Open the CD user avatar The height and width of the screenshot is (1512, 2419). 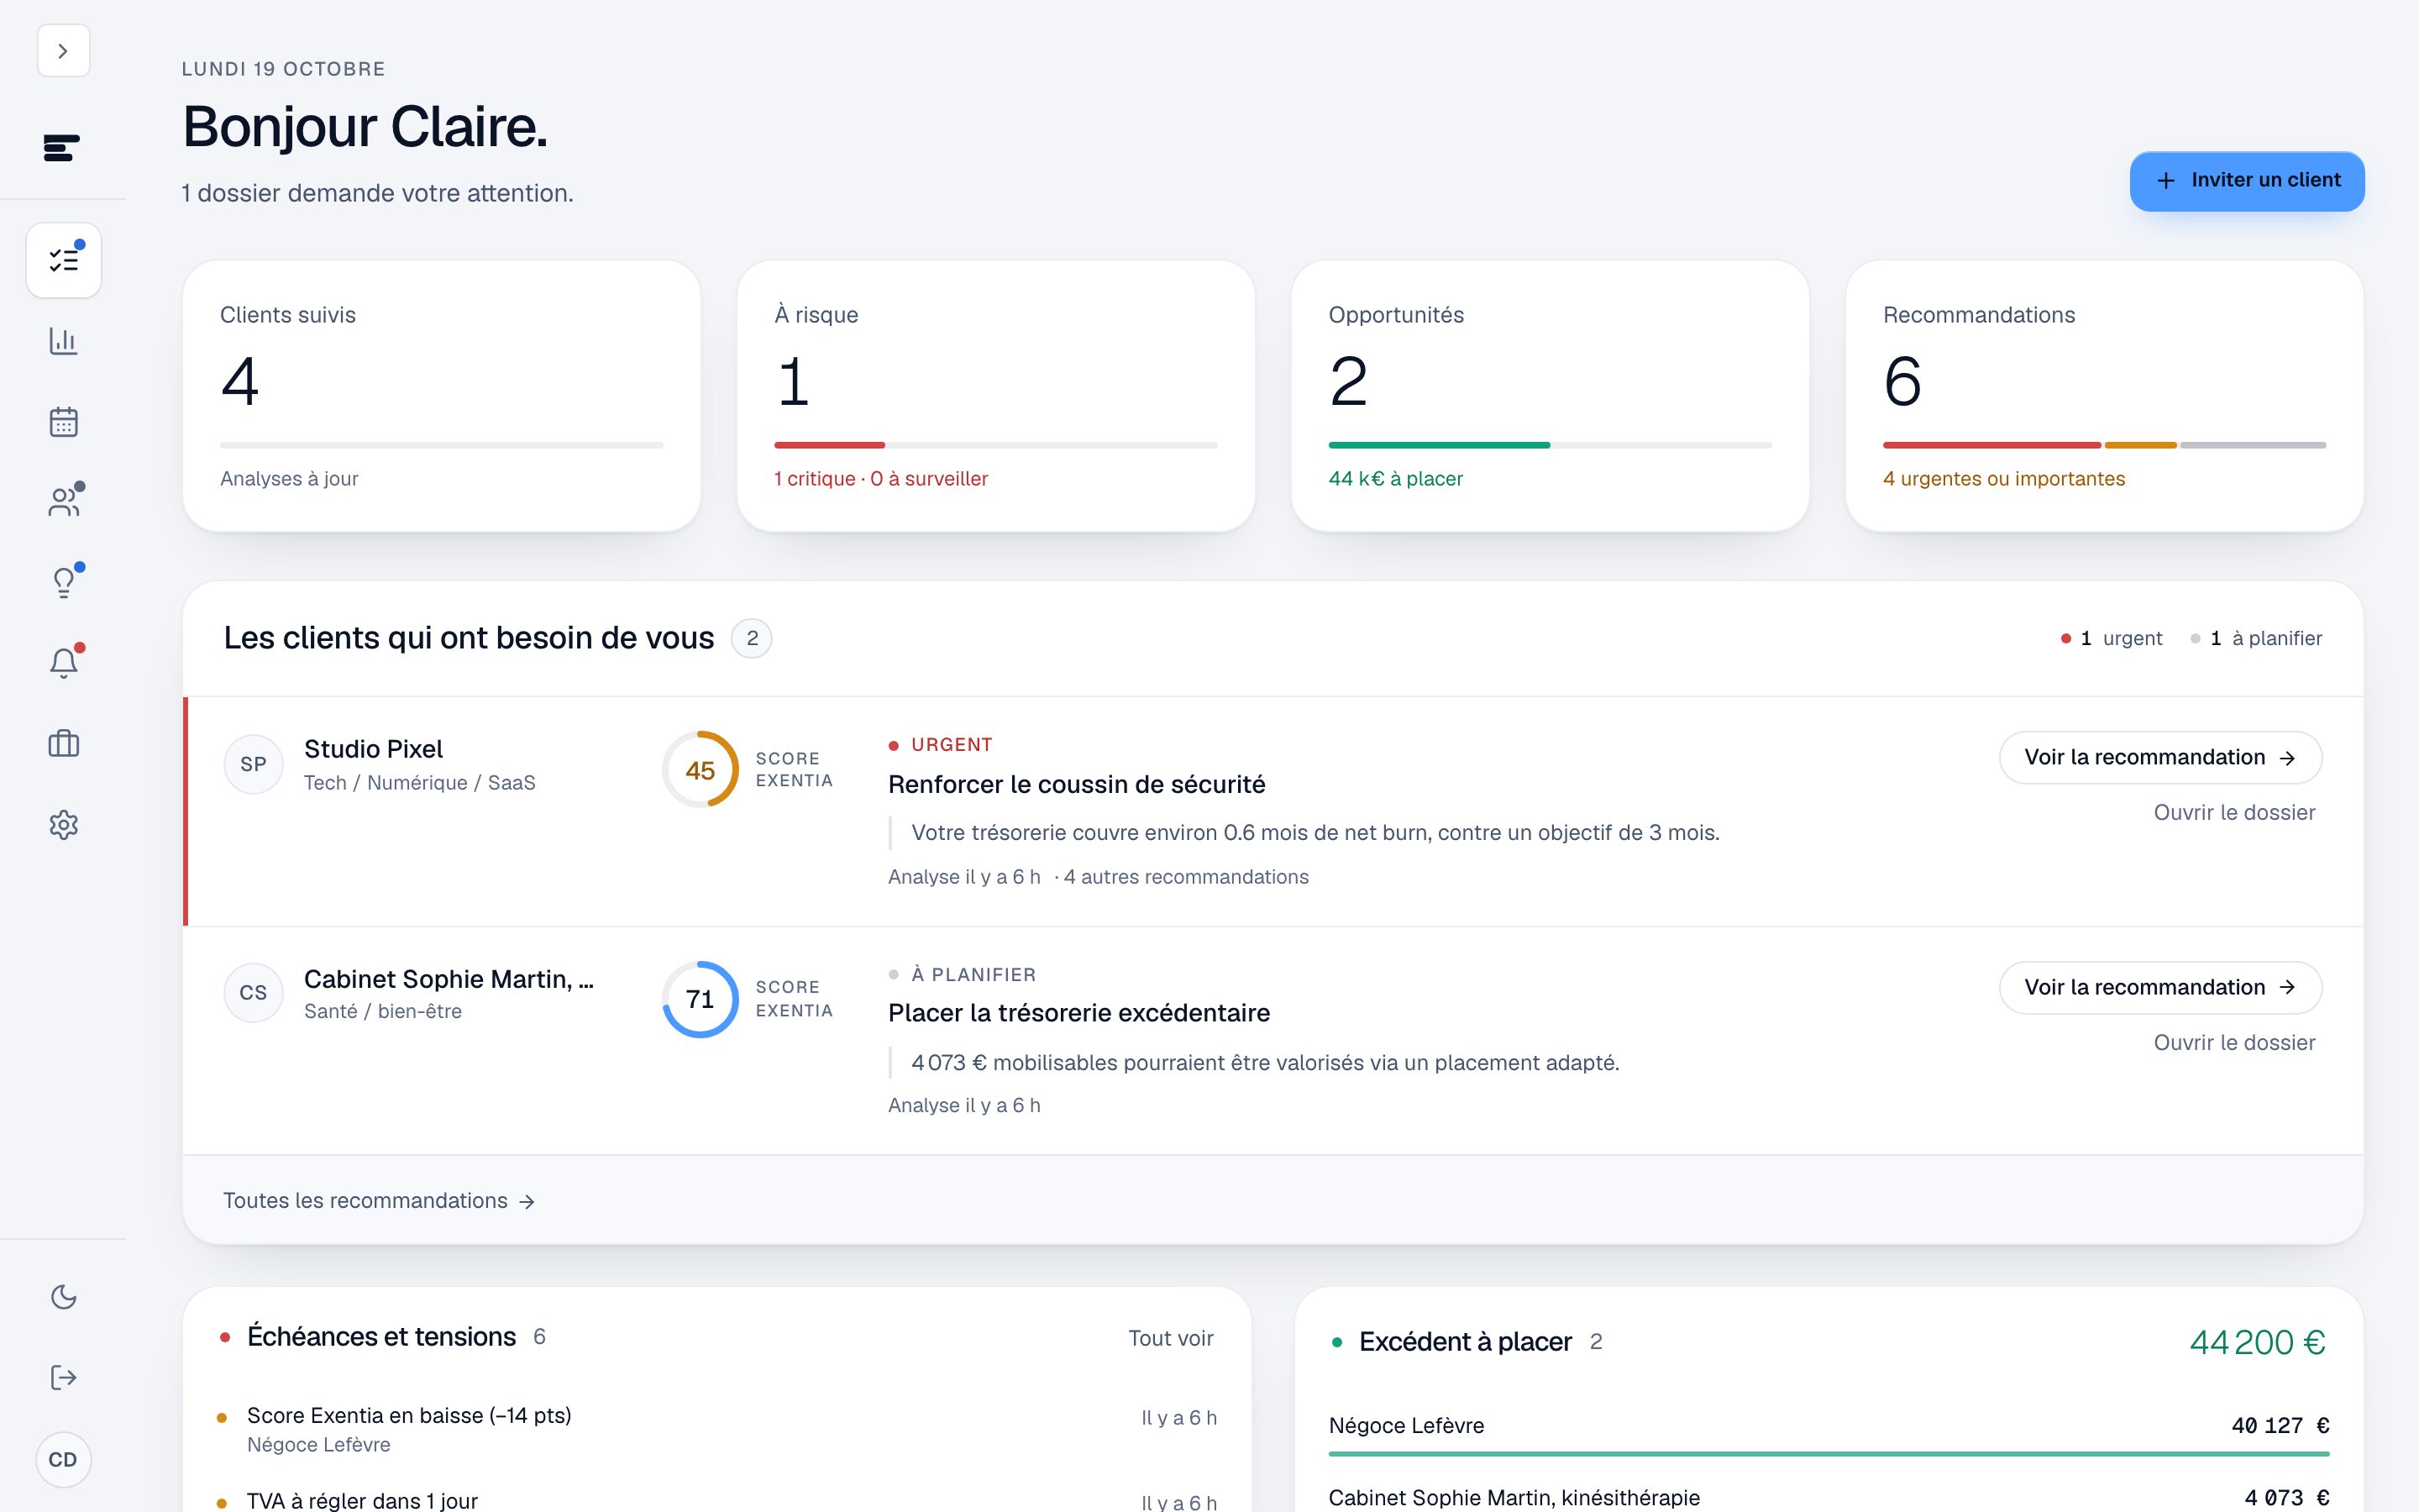point(63,1460)
